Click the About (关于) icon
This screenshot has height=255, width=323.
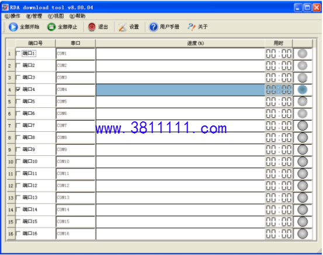click(x=192, y=27)
